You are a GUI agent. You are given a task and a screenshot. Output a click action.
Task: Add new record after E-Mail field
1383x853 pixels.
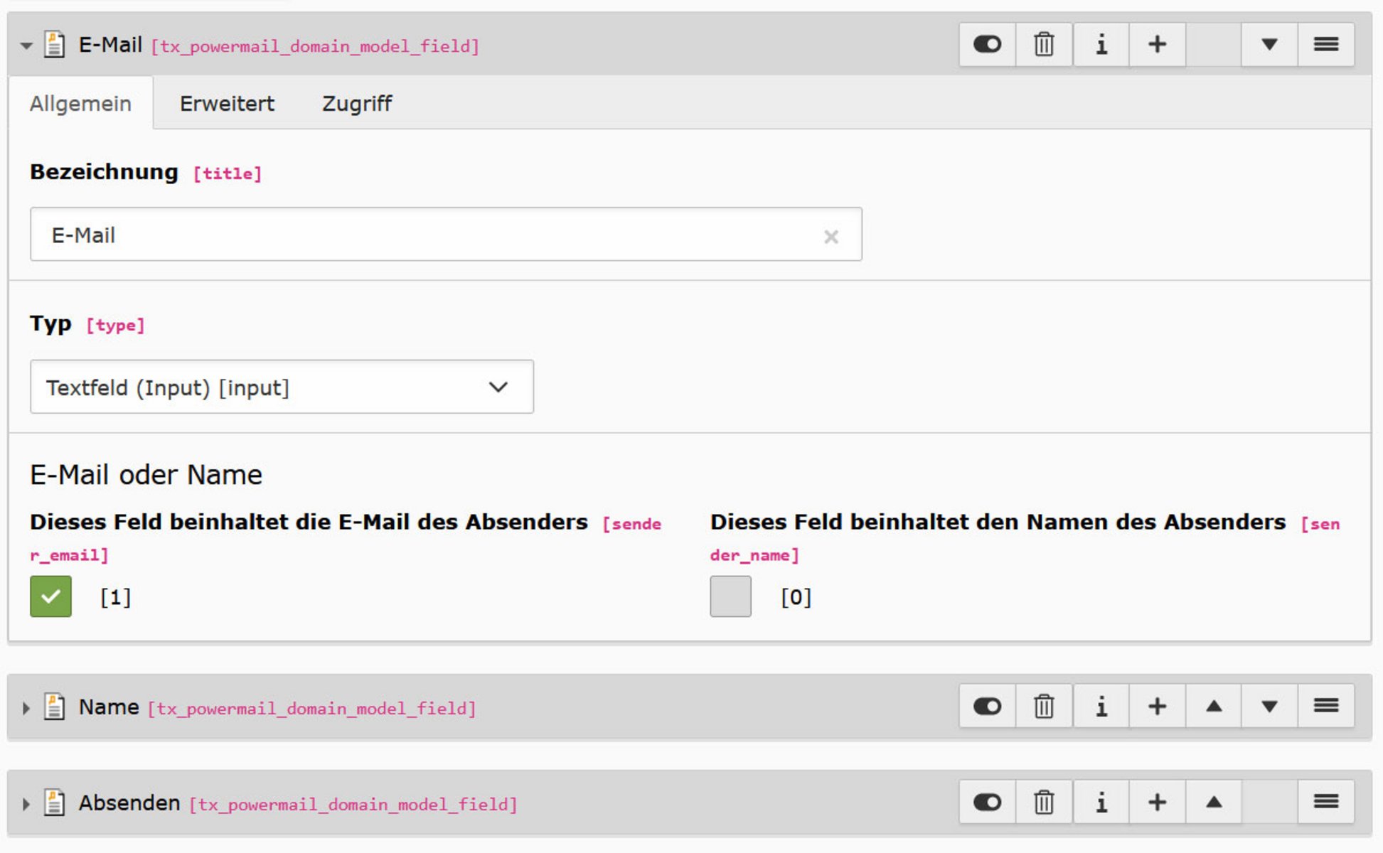pos(1157,45)
